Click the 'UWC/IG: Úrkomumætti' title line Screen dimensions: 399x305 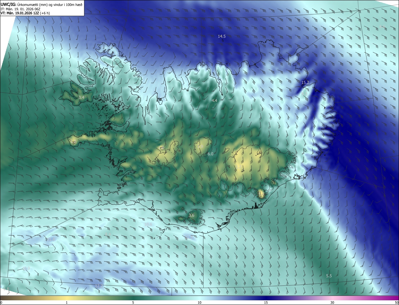[x=41, y=4]
